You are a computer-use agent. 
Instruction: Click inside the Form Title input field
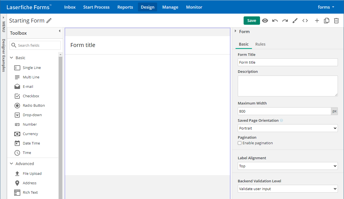(288, 62)
